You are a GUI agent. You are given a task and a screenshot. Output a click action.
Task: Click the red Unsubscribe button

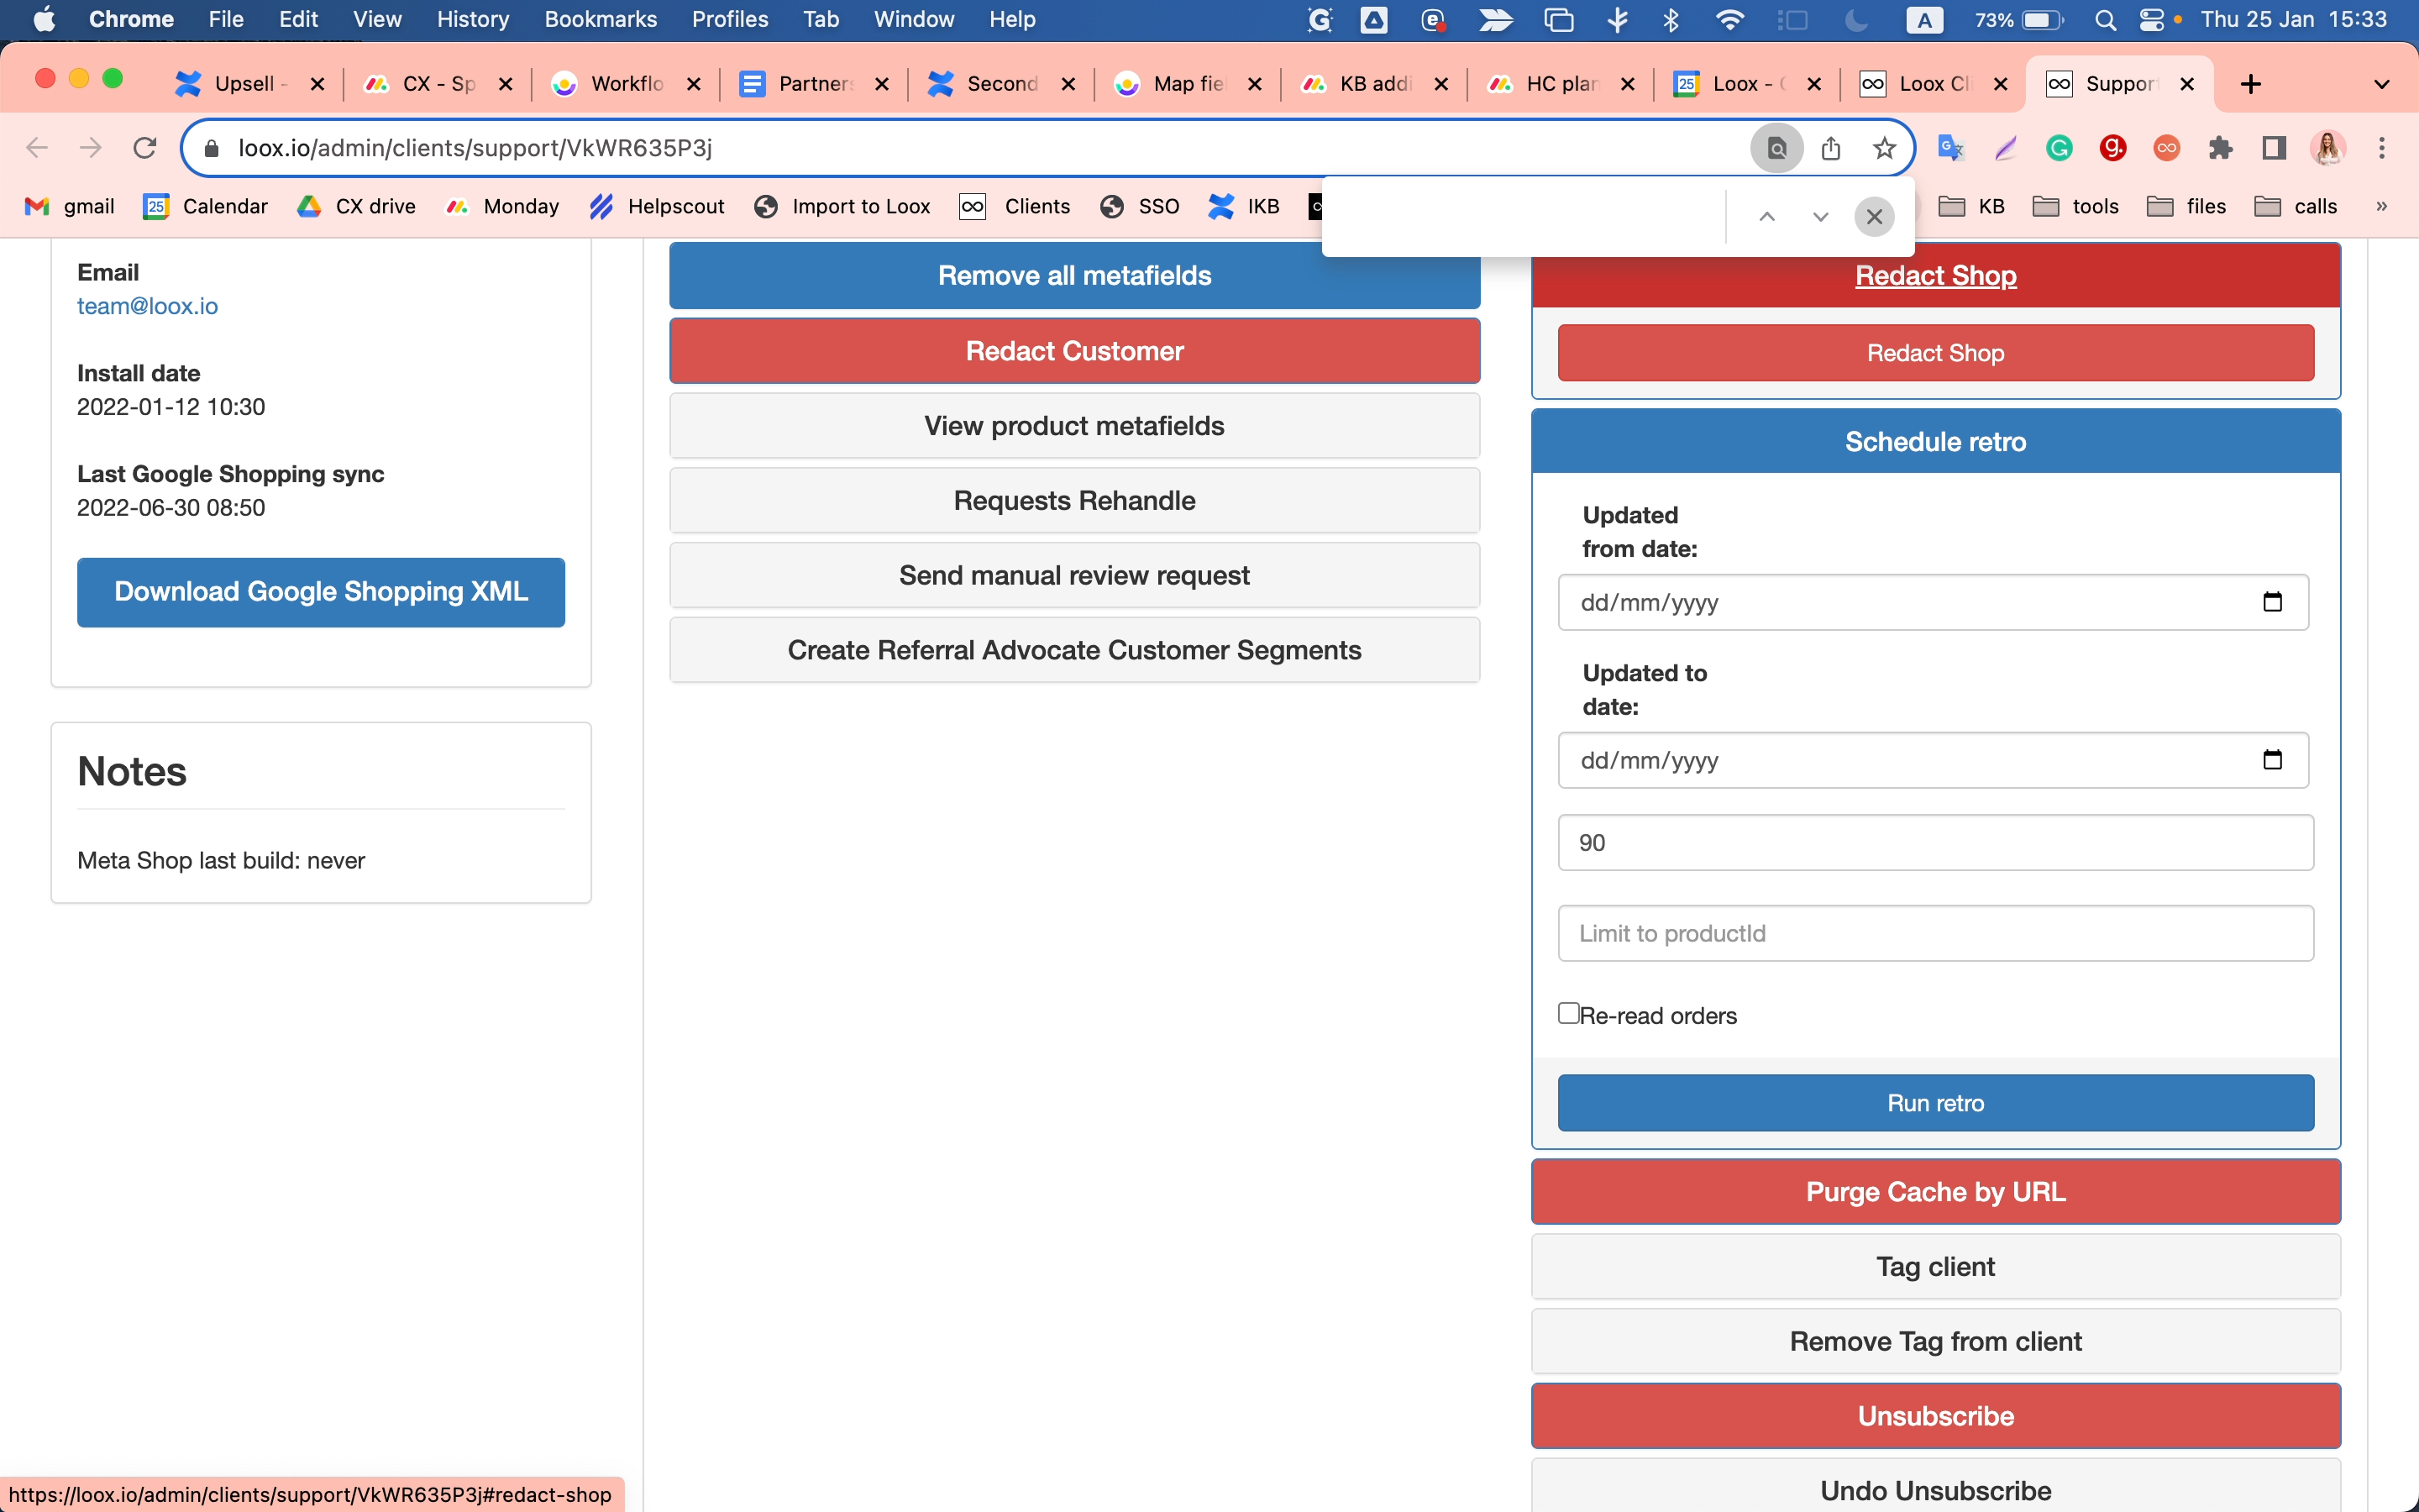click(1935, 1416)
